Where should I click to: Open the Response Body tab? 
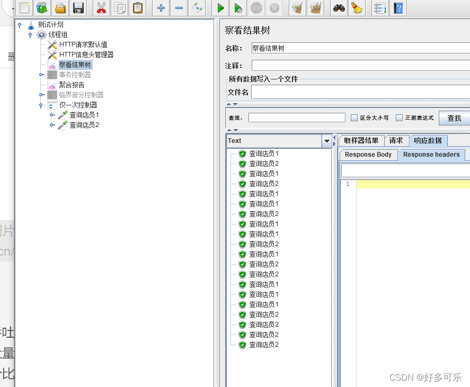coord(368,155)
